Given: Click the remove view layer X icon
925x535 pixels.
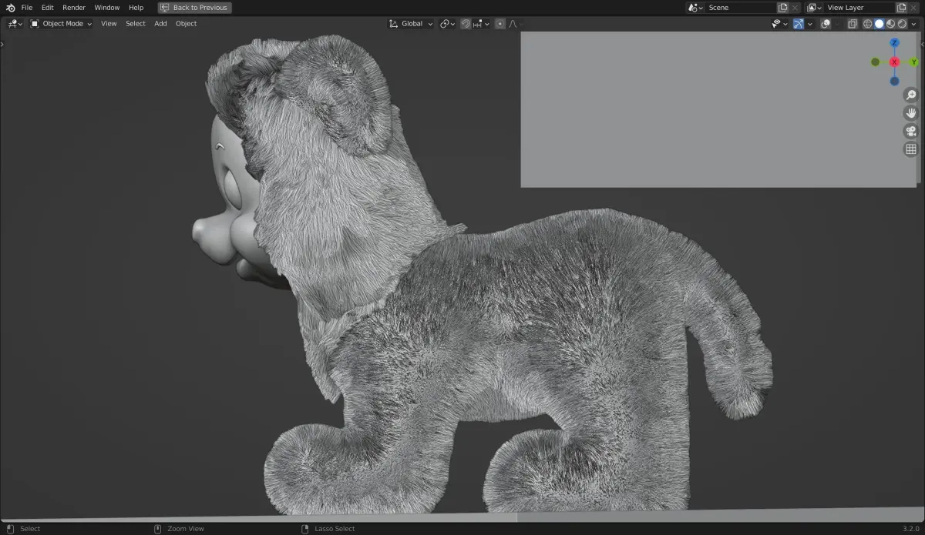Looking at the screenshot, I should [x=913, y=8].
